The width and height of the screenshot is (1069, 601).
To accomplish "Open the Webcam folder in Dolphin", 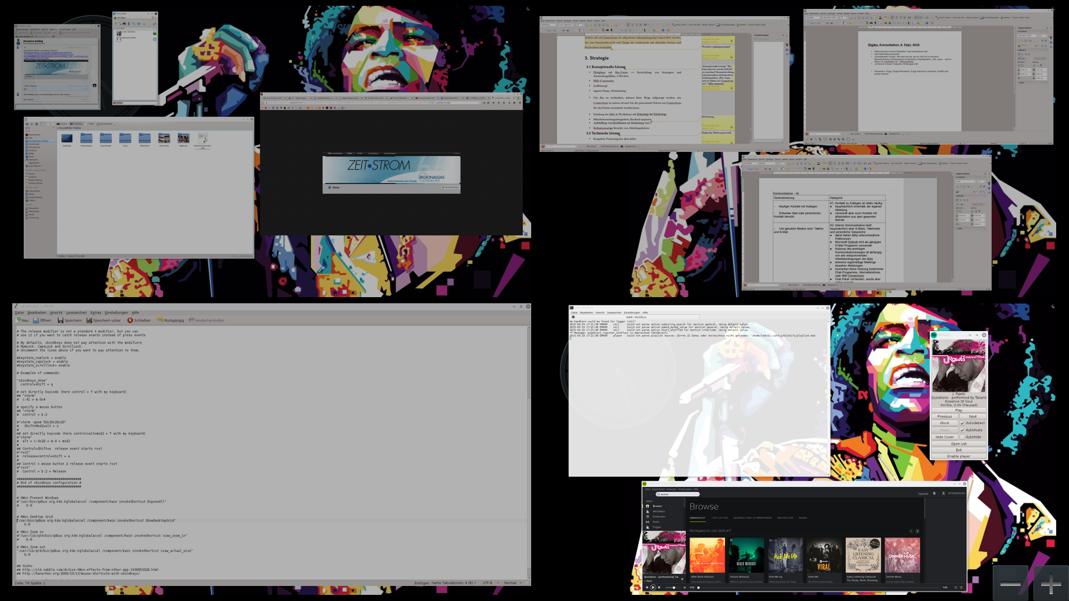I will pyautogui.click(x=184, y=140).
